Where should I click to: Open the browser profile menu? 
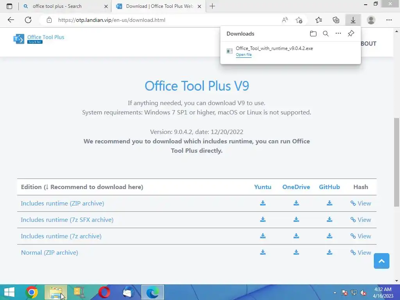click(x=371, y=20)
